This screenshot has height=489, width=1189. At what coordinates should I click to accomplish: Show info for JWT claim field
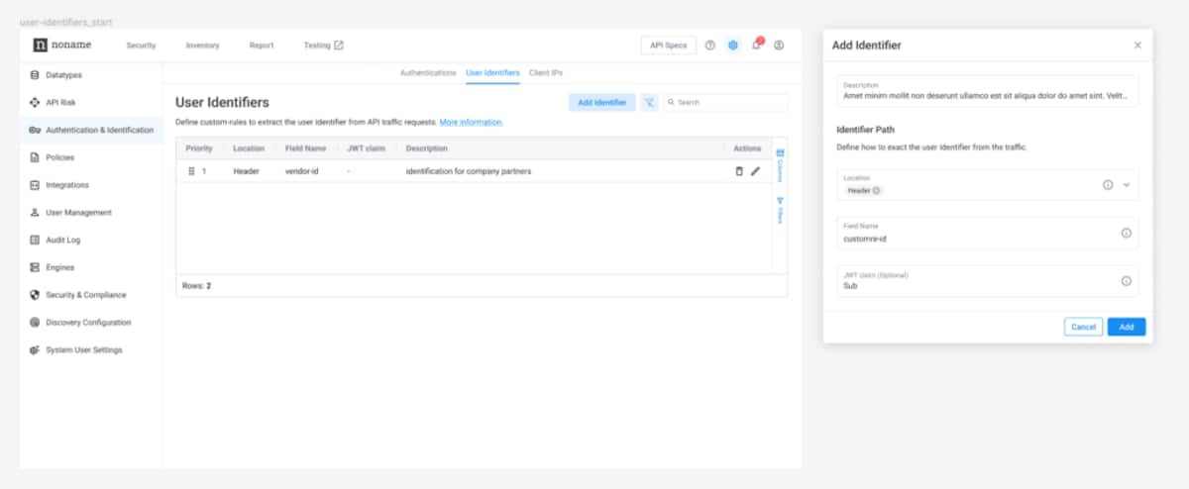tap(1126, 281)
